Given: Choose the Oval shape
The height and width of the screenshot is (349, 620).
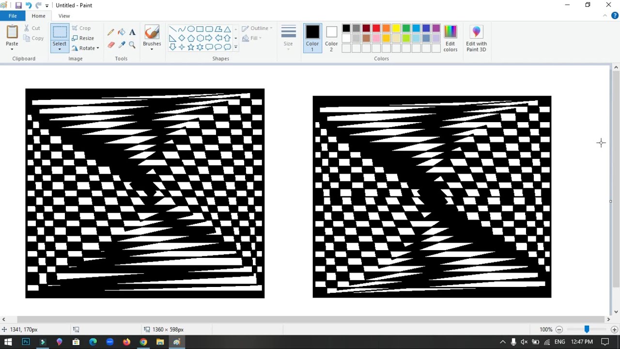Looking at the screenshot, I should 191,29.
